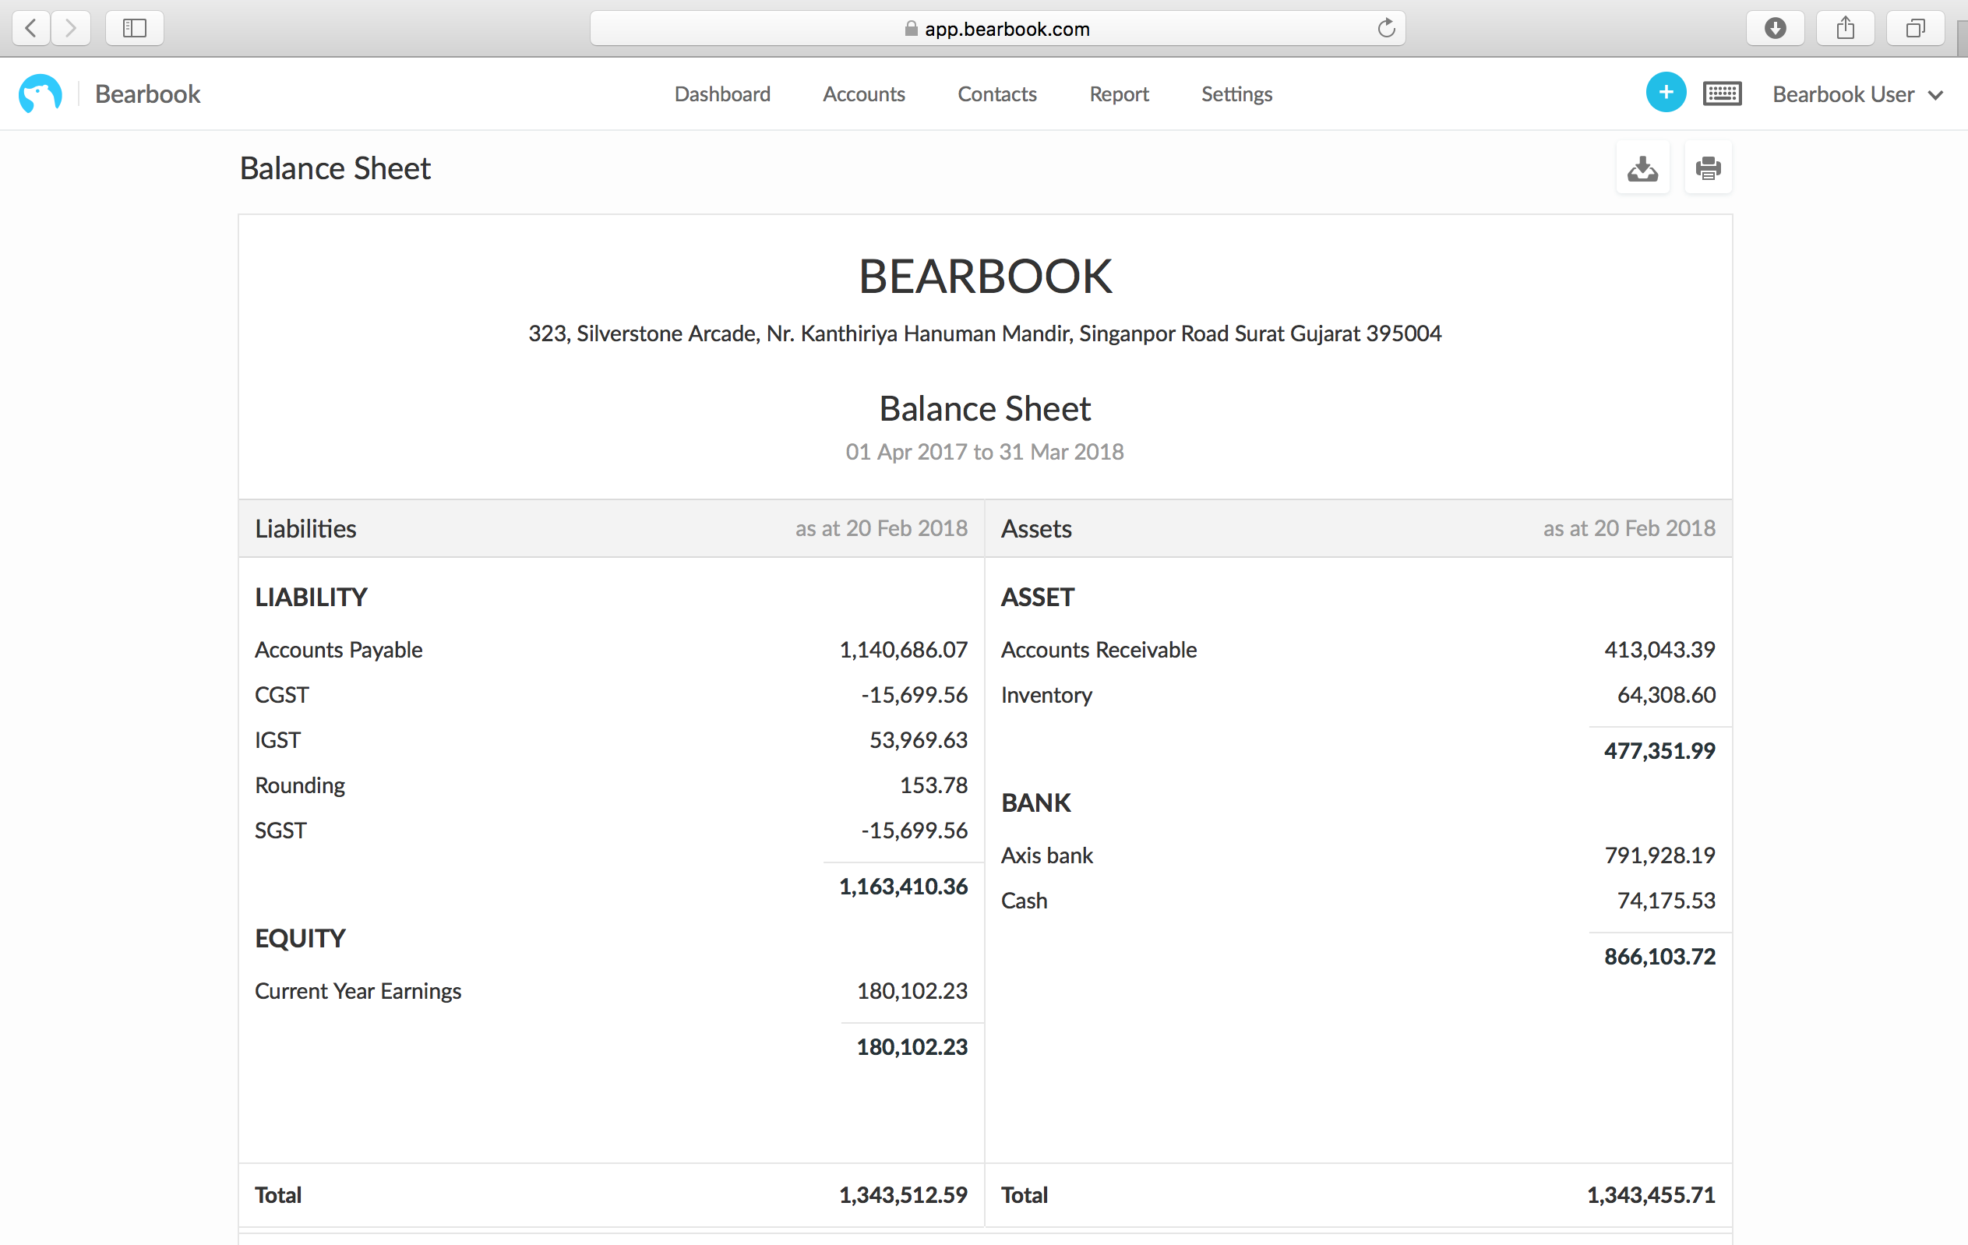This screenshot has width=1968, height=1245.
Task: Click the 1,140,686.07 amount
Action: coord(903,650)
